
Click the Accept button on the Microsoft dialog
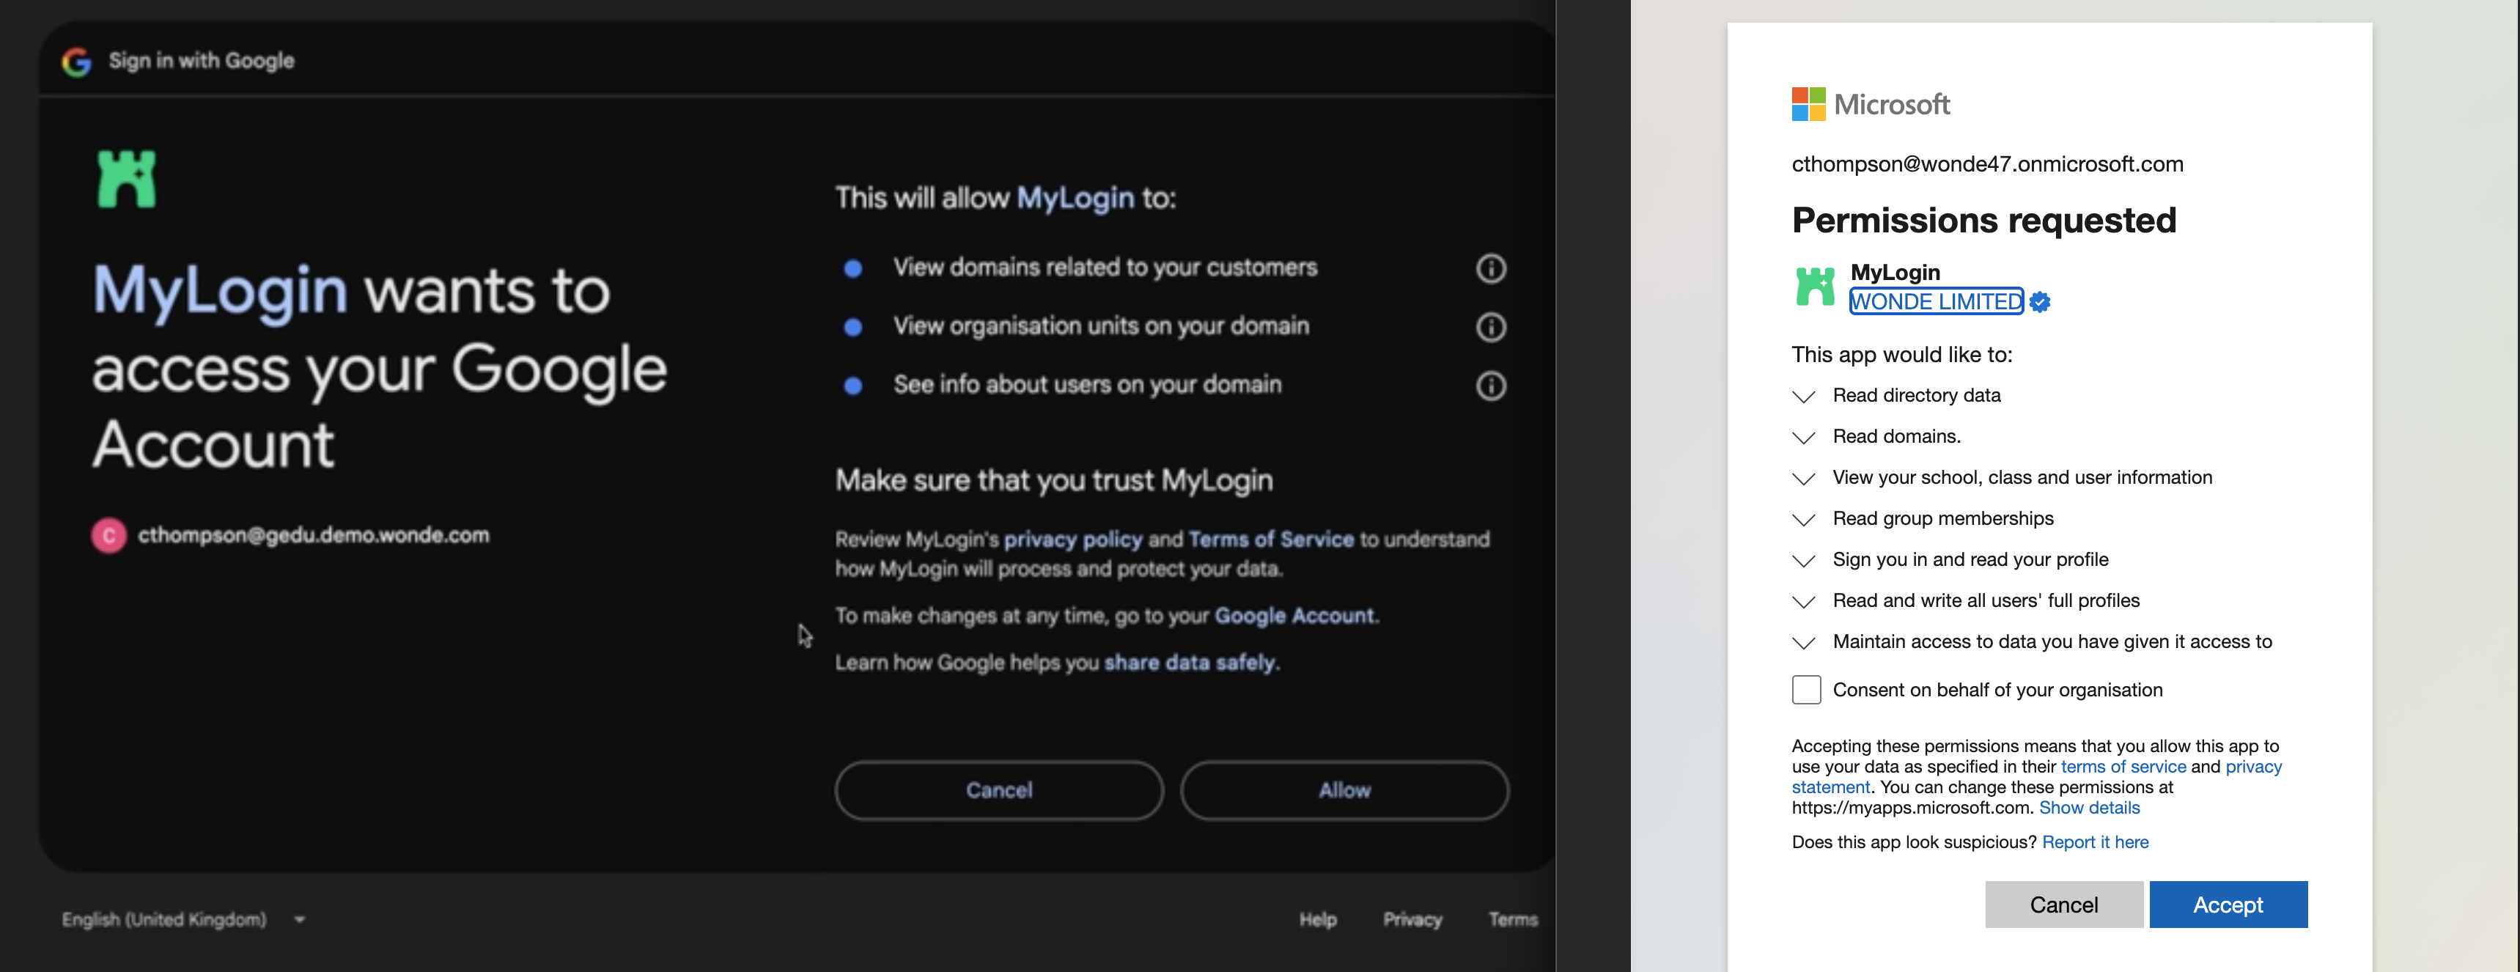coord(2228,905)
